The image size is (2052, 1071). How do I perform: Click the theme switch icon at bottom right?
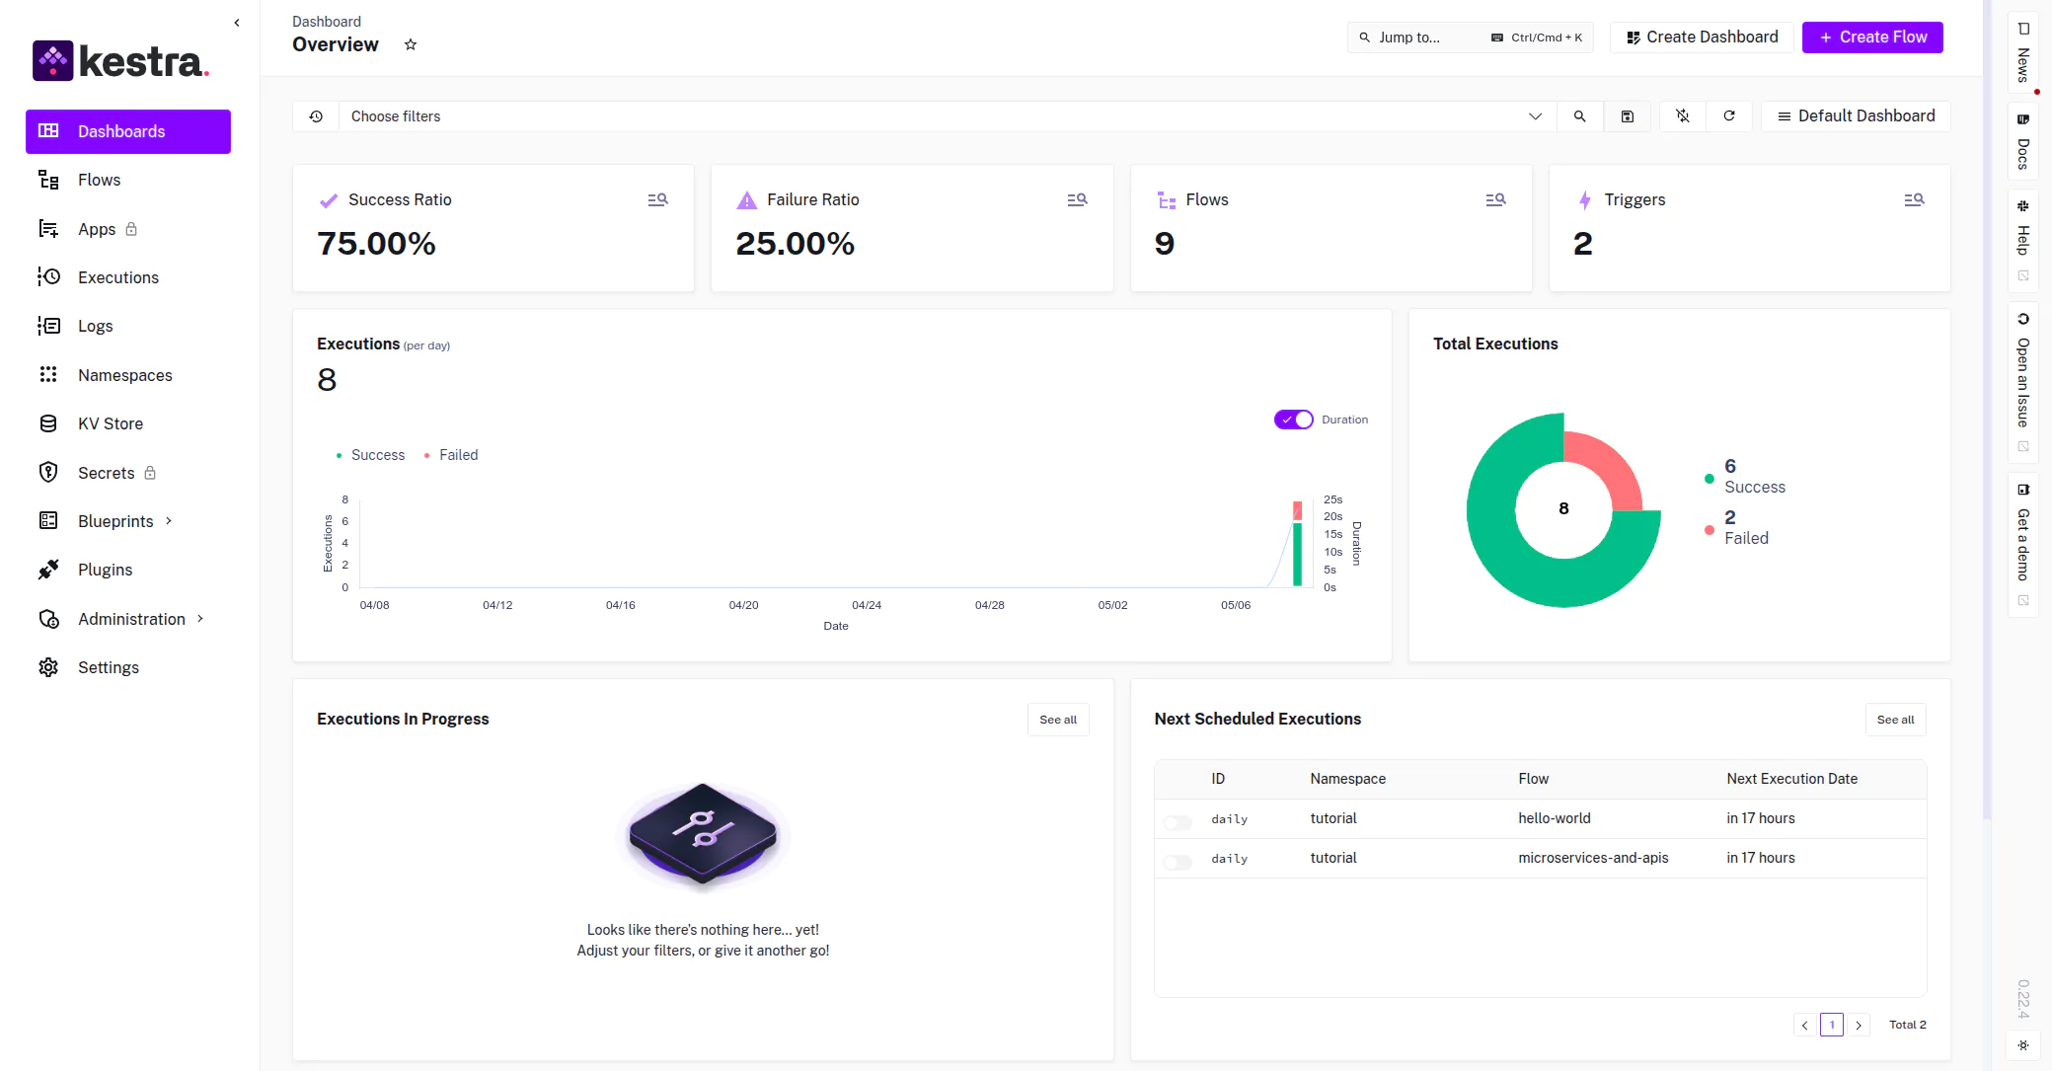point(2022,1045)
